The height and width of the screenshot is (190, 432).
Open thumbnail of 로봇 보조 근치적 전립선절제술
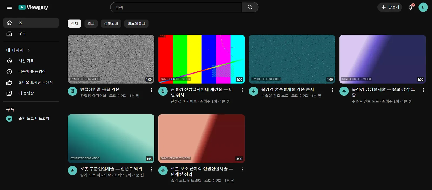[x=201, y=139]
